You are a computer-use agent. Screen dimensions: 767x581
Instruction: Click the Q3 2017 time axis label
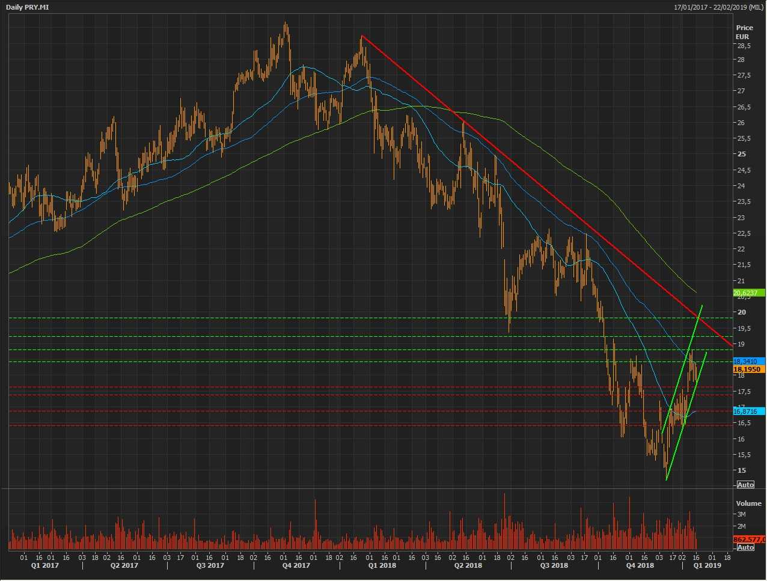[210, 565]
